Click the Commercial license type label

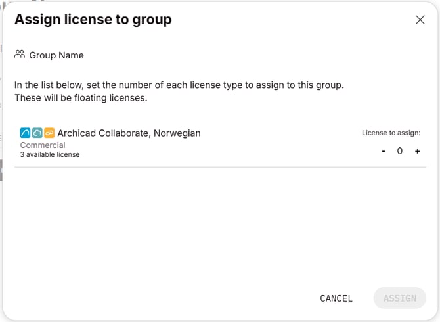pyautogui.click(x=43, y=145)
